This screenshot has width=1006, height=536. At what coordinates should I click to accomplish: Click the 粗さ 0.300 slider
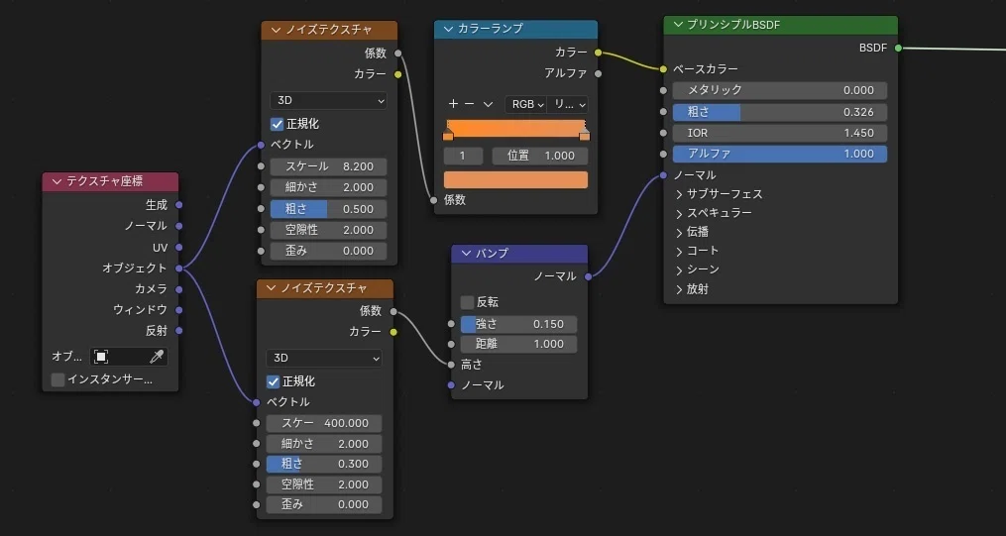pyautogui.click(x=324, y=464)
